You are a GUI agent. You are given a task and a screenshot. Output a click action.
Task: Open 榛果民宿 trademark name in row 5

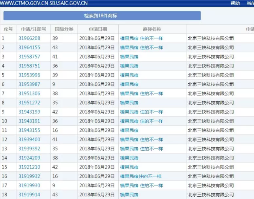pos(129,75)
